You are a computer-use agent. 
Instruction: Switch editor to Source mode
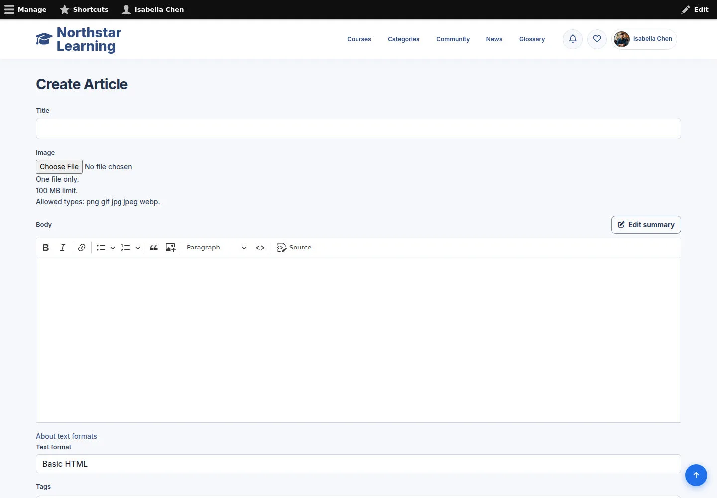(294, 248)
